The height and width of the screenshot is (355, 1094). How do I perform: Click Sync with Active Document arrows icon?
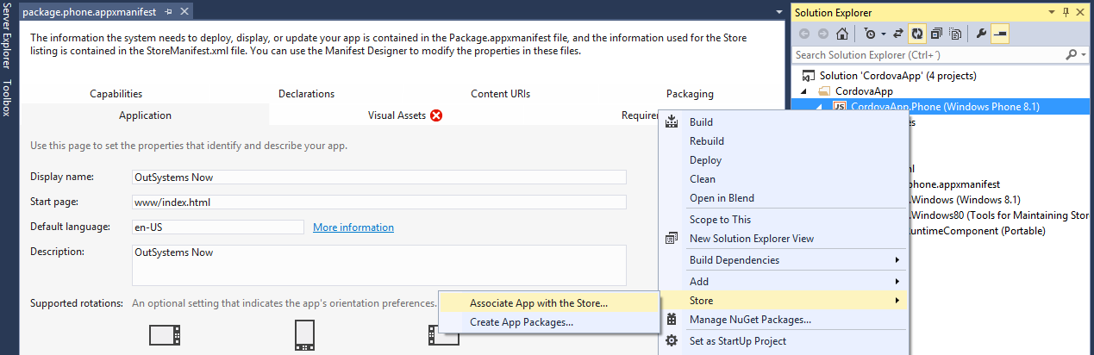[x=898, y=34]
